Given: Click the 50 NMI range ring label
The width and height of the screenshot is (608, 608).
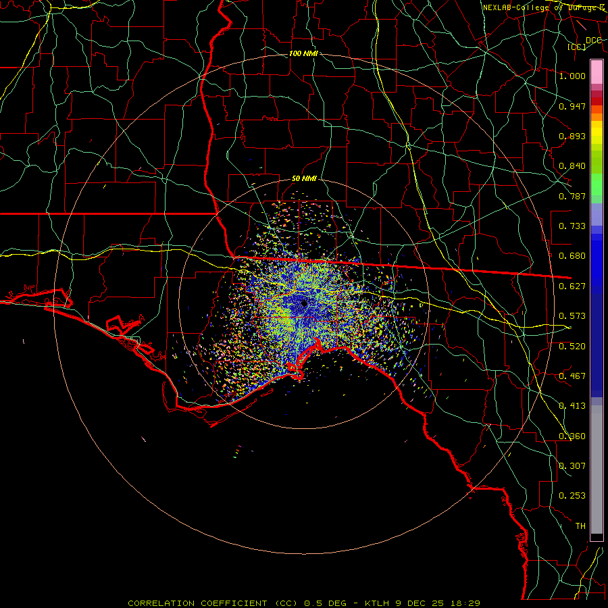Looking at the screenshot, I should pos(304,179).
